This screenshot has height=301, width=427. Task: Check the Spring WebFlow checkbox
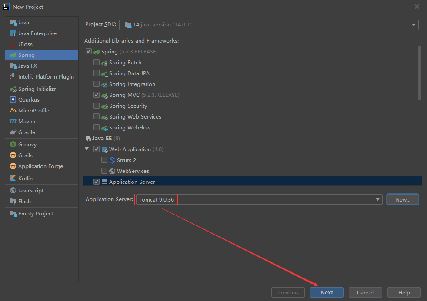click(97, 127)
